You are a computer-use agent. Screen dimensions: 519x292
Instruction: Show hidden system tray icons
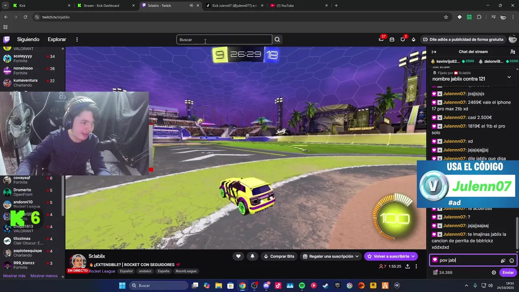tap(466, 286)
